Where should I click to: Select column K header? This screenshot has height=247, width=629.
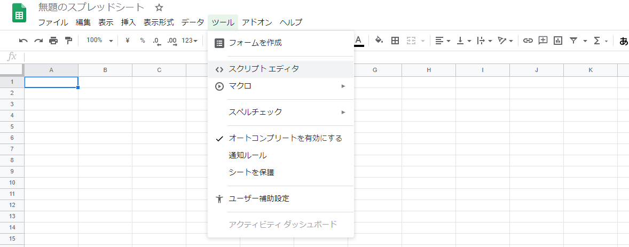(591, 70)
